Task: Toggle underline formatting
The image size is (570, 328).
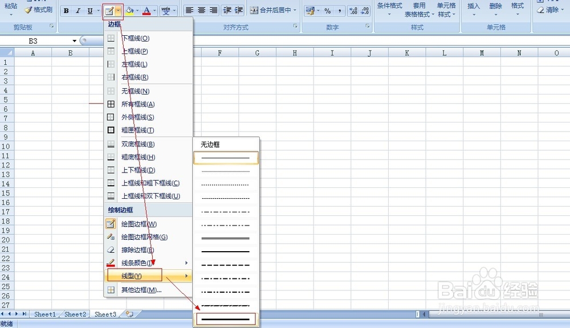Action: tap(90, 10)
